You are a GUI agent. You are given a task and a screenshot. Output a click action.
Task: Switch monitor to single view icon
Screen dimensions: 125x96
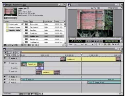[x=95, y=8]
